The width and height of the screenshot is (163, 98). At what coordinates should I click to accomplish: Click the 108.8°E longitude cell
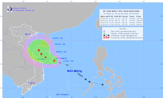click(x=117, y=22)
